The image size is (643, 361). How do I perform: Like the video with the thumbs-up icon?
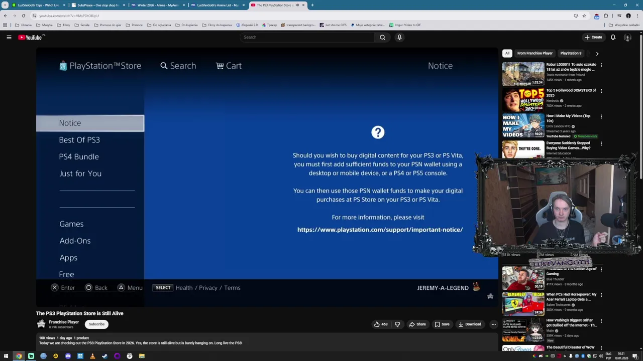tap(381, 324)
